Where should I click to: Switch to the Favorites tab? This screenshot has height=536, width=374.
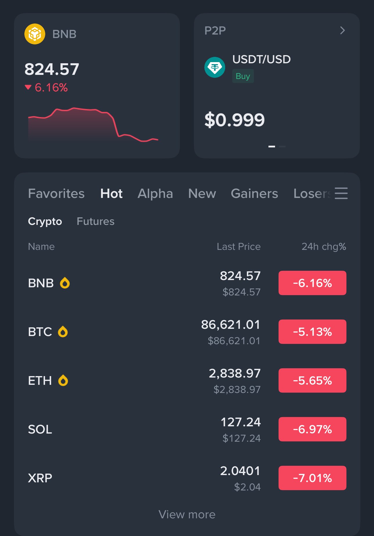click(x=56, y=194)
